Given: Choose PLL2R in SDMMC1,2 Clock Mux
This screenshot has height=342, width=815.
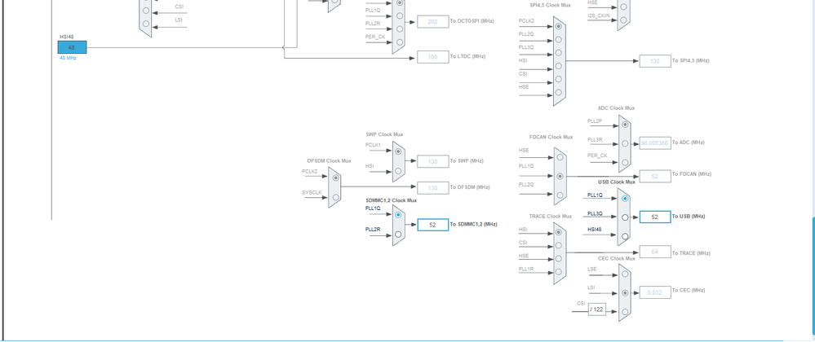Looking at the screenshot, I should point(398,235).
